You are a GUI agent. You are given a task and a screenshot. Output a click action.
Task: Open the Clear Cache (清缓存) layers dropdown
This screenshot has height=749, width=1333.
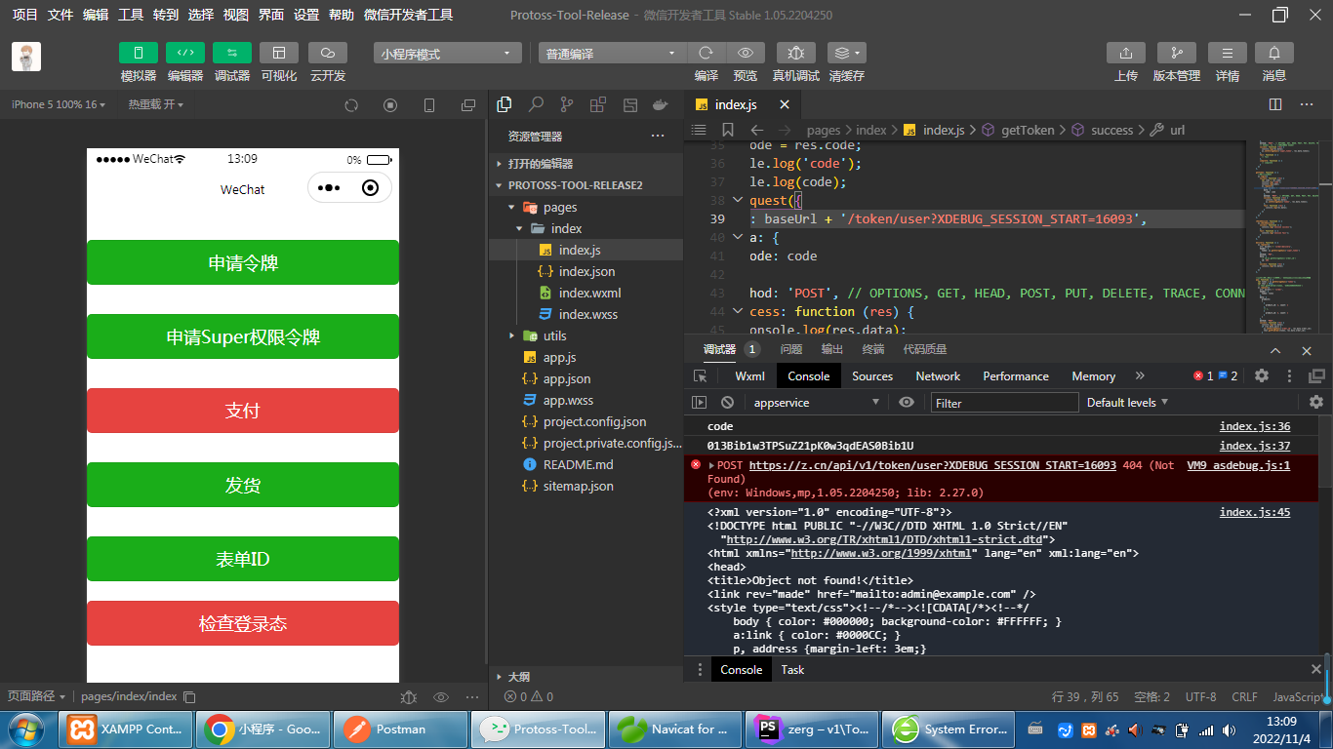coord(846,53)
